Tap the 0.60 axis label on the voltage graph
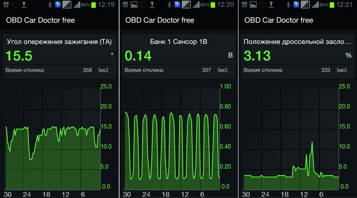 coord(225,127)
